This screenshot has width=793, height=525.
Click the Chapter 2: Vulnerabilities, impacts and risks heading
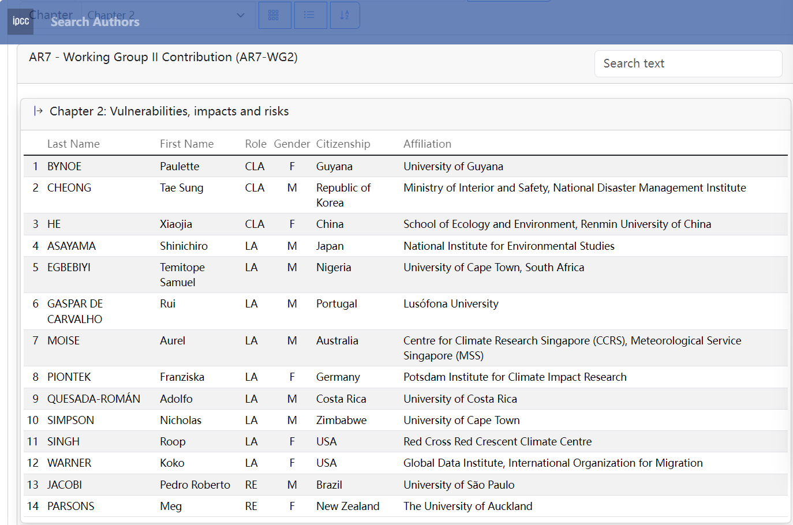169,111
